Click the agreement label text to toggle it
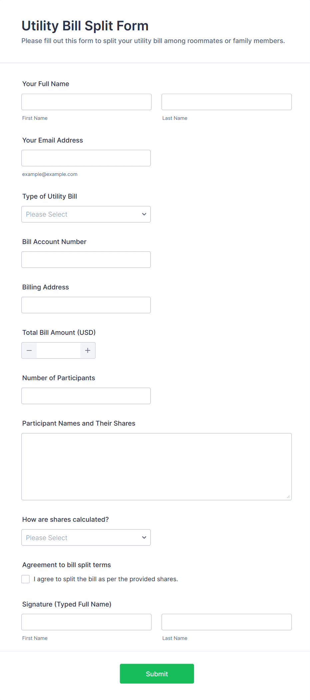Screen dimensions: 310x700 pos(106,579)
